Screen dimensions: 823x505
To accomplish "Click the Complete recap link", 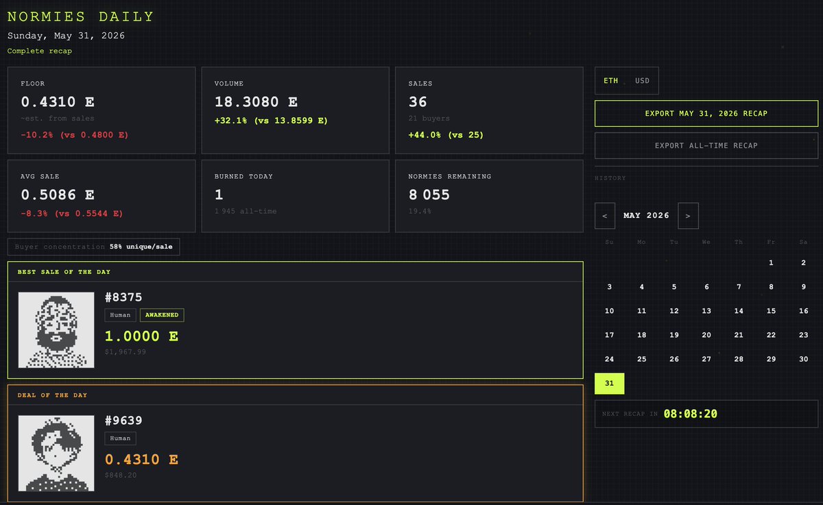I will pos(40,51).
